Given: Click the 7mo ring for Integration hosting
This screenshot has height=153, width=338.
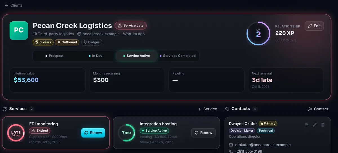Looking at the screenshot, I should 126,133.
